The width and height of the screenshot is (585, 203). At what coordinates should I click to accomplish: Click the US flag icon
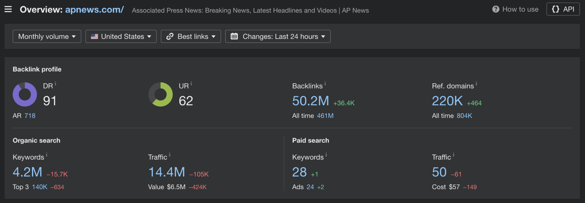(94, 36)
